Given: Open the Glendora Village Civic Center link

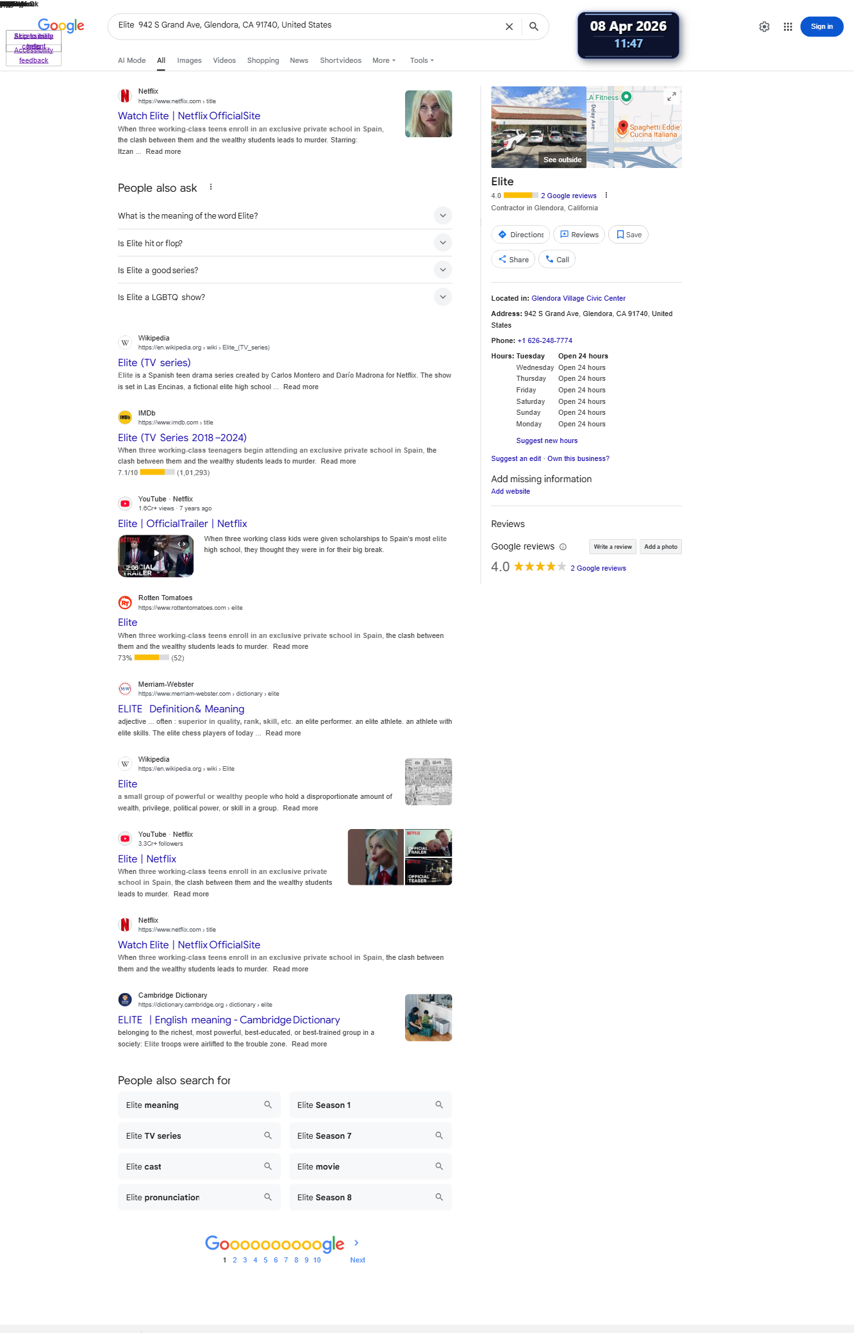Looking at the screenshot, I should 578,298.
